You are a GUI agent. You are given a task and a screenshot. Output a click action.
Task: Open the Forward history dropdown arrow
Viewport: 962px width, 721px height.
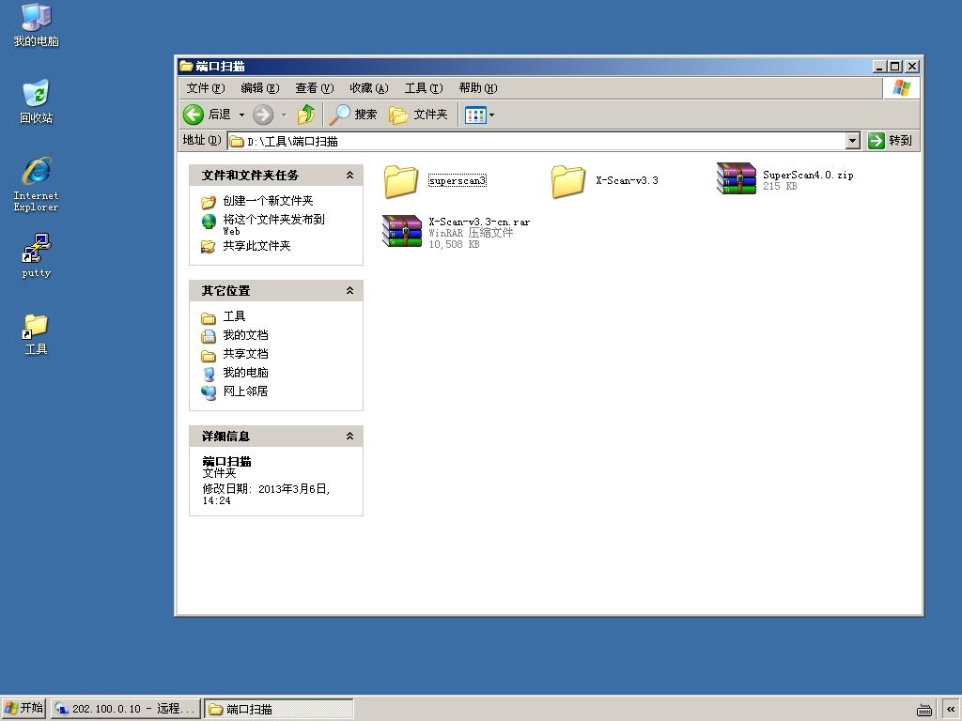click(284, 115)
